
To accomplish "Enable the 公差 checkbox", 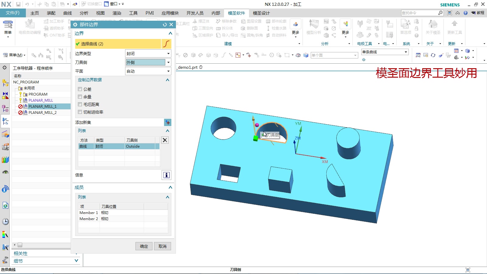I will click(80, 89).
